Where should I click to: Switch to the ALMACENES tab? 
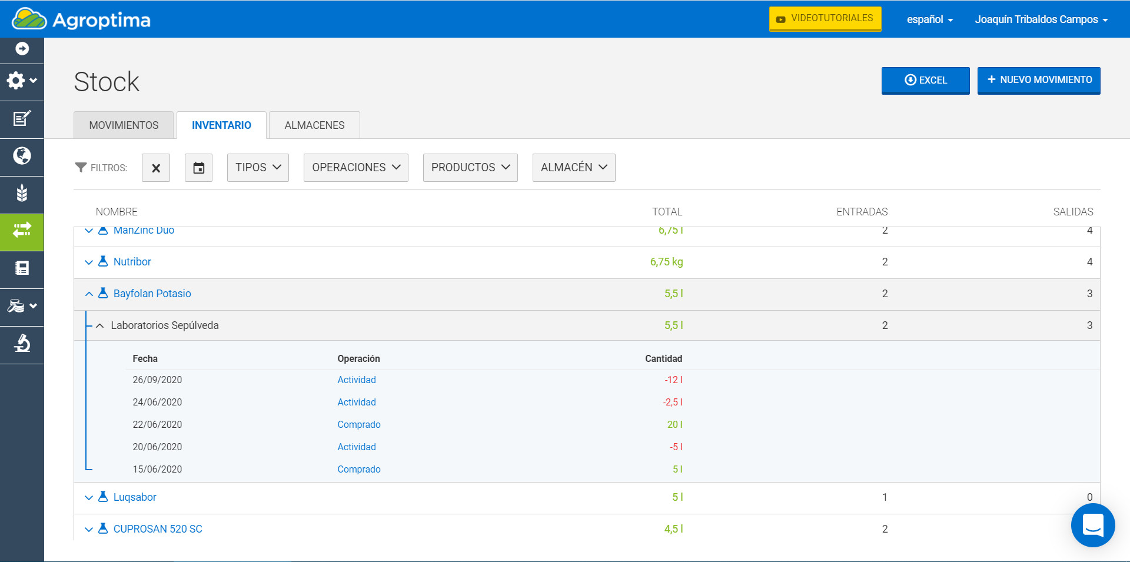314,125
